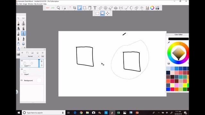Select the water drop smear brush
This screenshot has height=115, width=205.
click(x=23, y=43)
